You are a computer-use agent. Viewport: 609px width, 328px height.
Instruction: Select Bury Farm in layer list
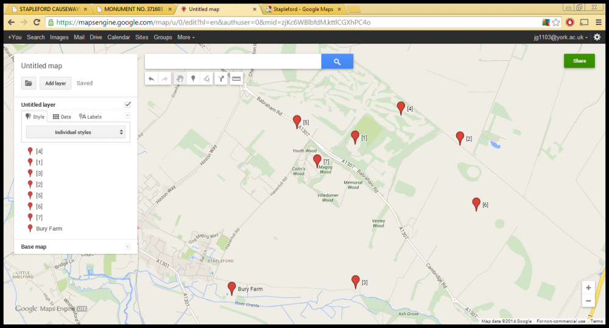49,229
